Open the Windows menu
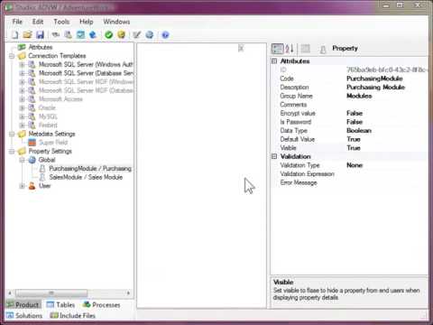Viewport: 433px width, 325px height. click(x=116, y=22)
